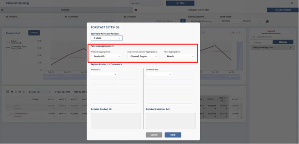Open the Giang-Covid May 2022 event
The width and height of the screenshot is (299, 144).
coord(272,47)
